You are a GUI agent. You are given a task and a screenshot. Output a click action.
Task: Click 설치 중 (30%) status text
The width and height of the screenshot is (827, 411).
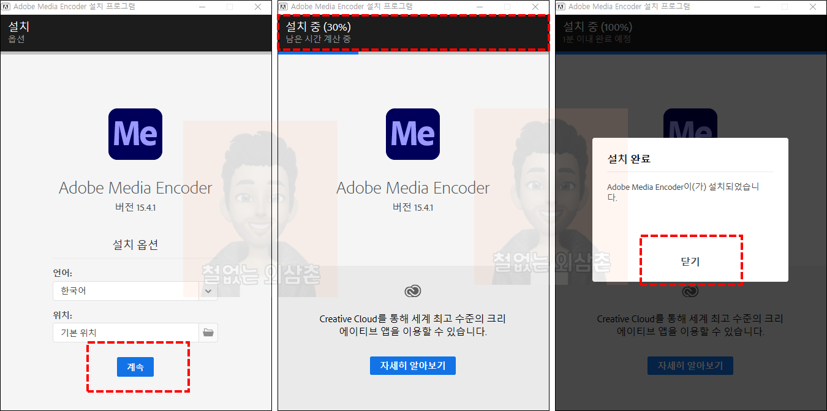click(319, 27)
